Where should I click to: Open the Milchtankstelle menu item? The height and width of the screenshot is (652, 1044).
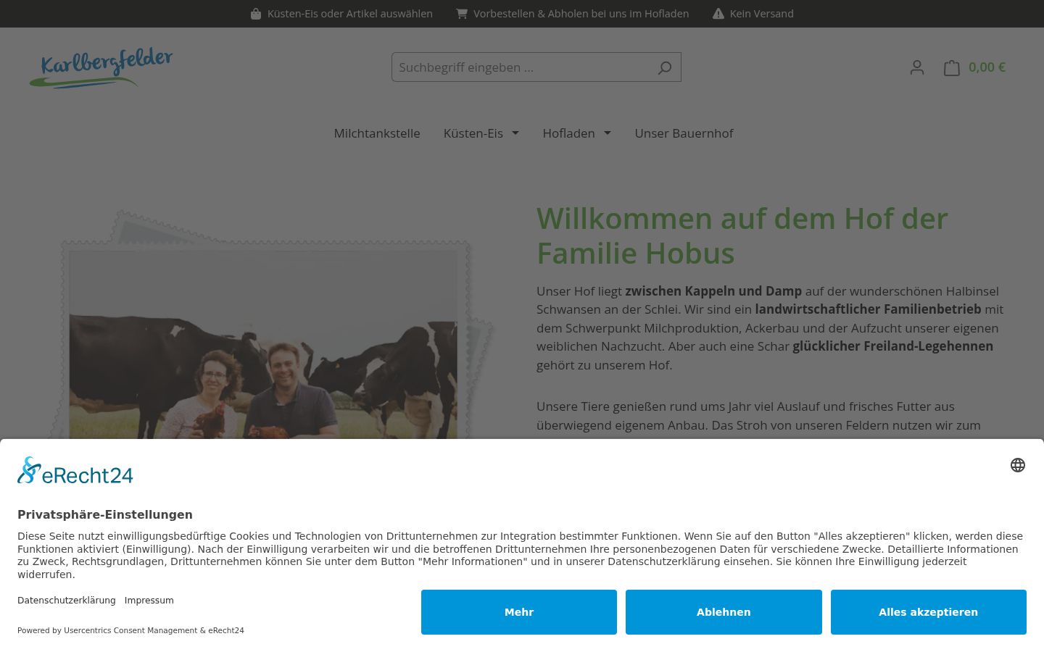click(x=377, y=133)
